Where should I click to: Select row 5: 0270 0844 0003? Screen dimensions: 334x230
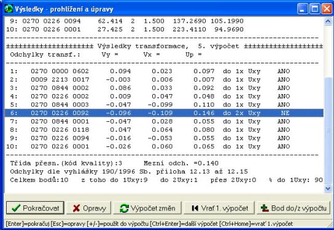click(x=164, y=105)
